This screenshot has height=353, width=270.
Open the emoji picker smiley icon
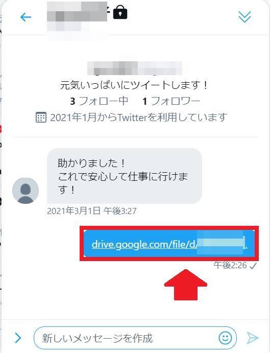click(225, 338)
